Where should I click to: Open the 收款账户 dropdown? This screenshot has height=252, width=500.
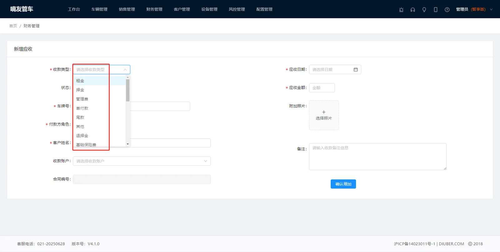pos(142,161)
